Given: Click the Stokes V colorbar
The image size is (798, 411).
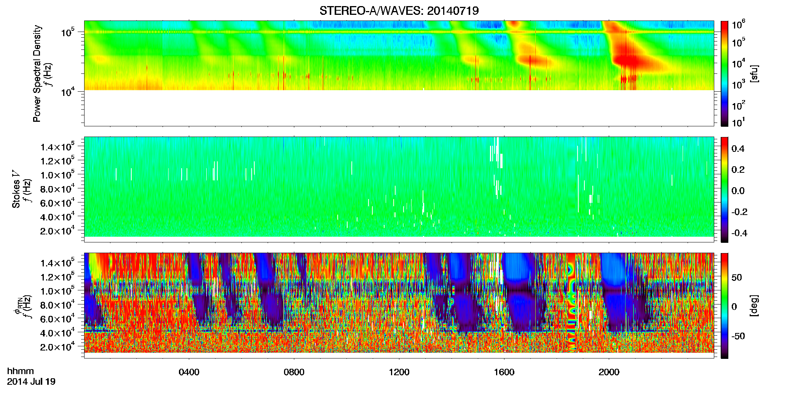Looking at the screenshot, I should tap(725, 190).
